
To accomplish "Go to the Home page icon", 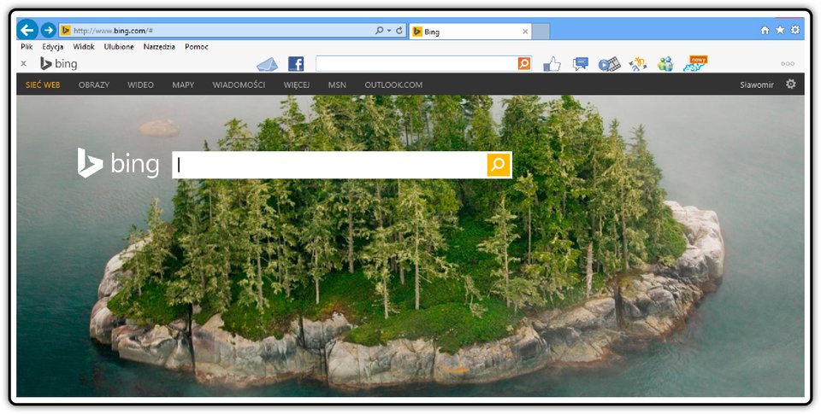I will (x=765, y=31).
